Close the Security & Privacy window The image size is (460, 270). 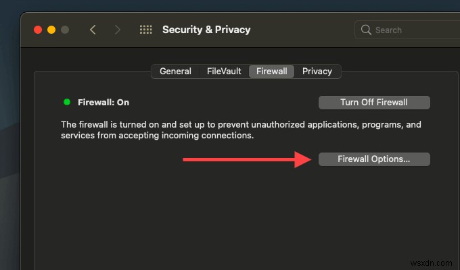point(38,30)
